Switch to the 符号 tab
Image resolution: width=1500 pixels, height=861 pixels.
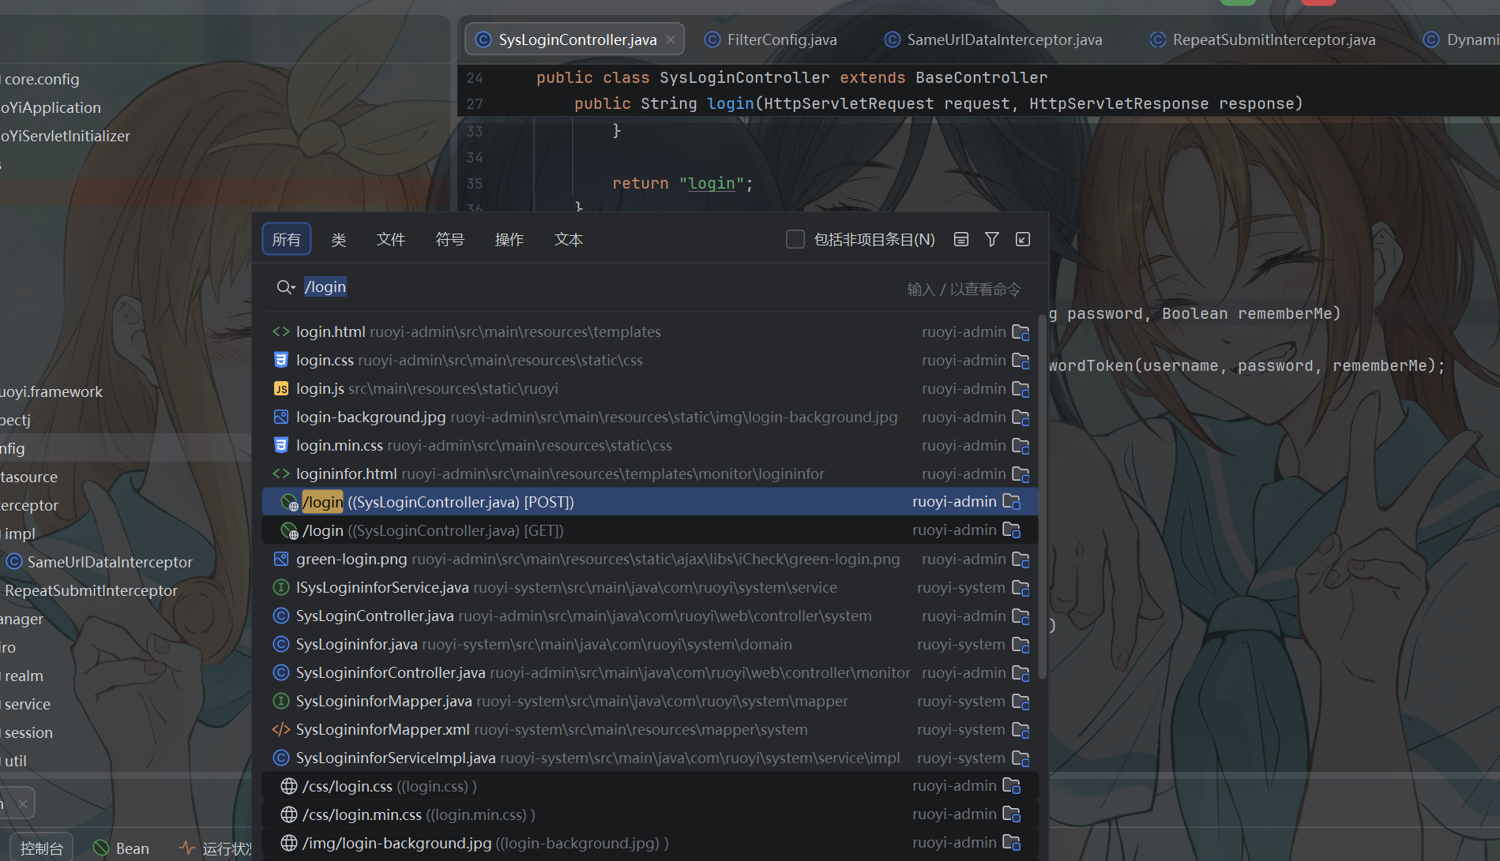tap(450, 239)
